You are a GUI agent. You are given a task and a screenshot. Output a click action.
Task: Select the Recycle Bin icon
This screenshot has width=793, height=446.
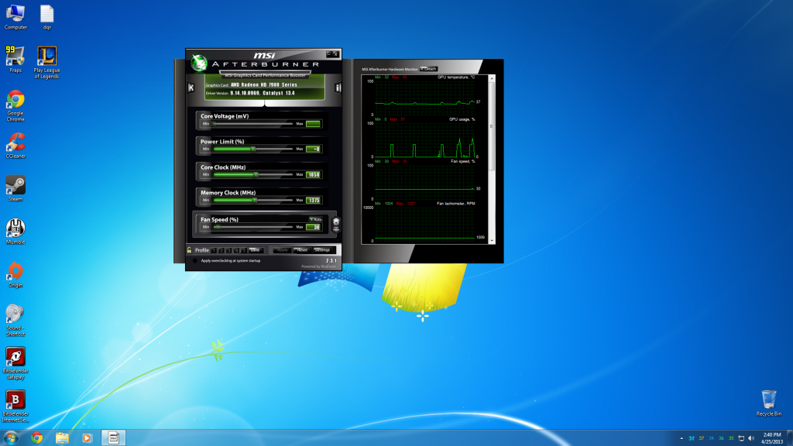point(769,403)
